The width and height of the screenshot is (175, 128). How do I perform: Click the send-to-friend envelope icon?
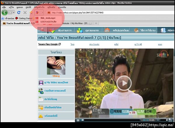41,99
